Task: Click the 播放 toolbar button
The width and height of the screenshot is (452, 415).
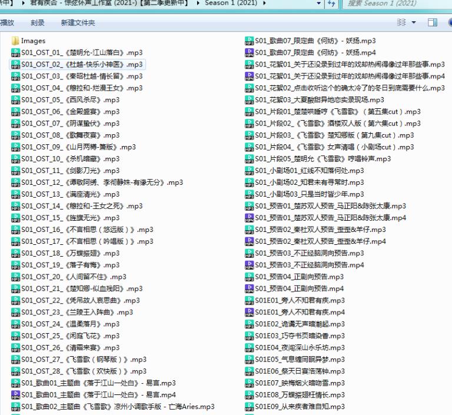Action: point(7,22)
